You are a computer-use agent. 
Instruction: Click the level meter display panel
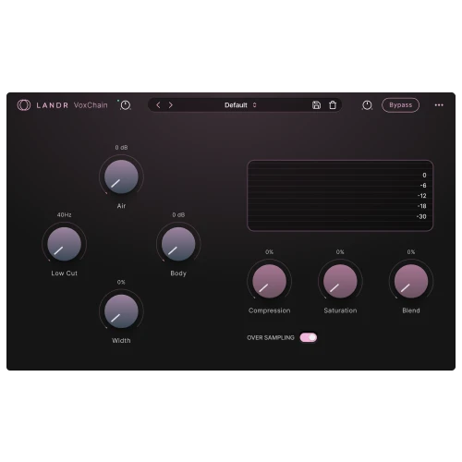tap(340, 196)
